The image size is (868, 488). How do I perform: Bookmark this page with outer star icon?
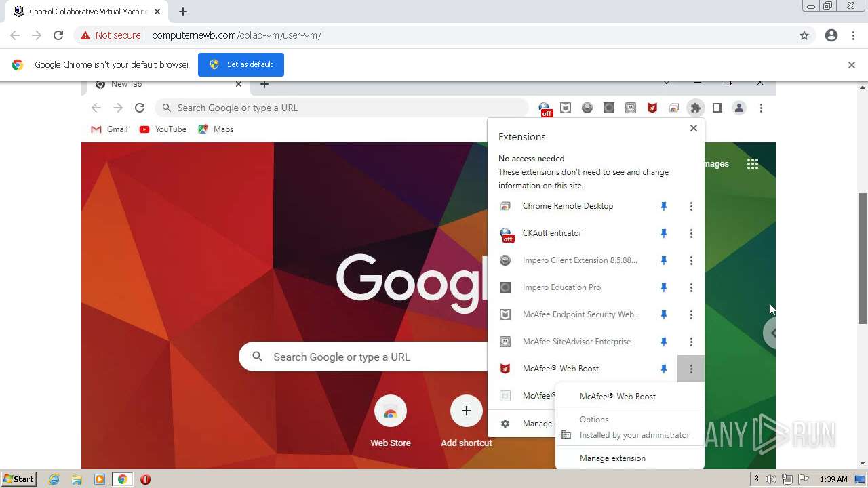click(804, 35)
